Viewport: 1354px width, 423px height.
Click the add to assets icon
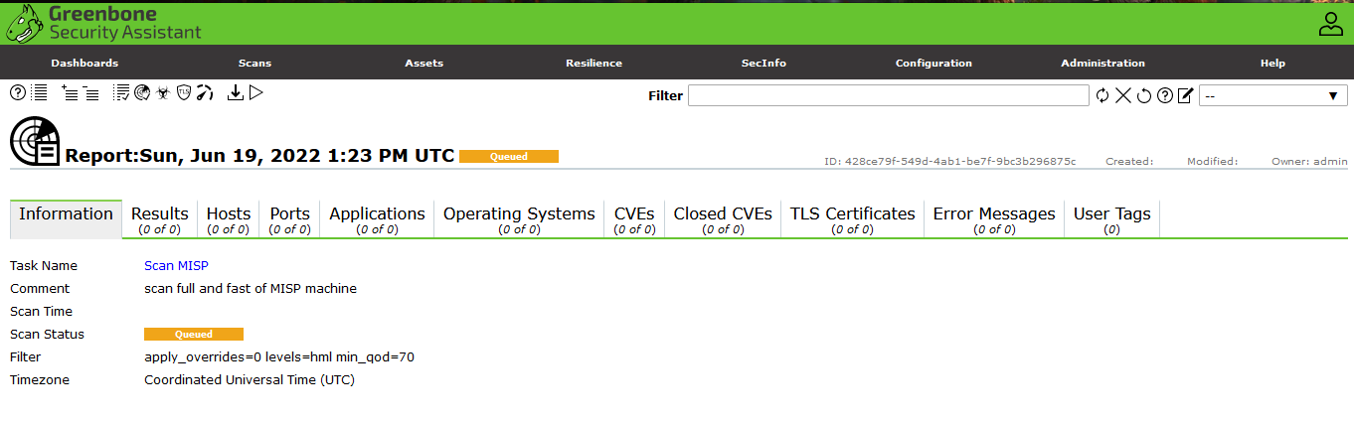(70, 92)
